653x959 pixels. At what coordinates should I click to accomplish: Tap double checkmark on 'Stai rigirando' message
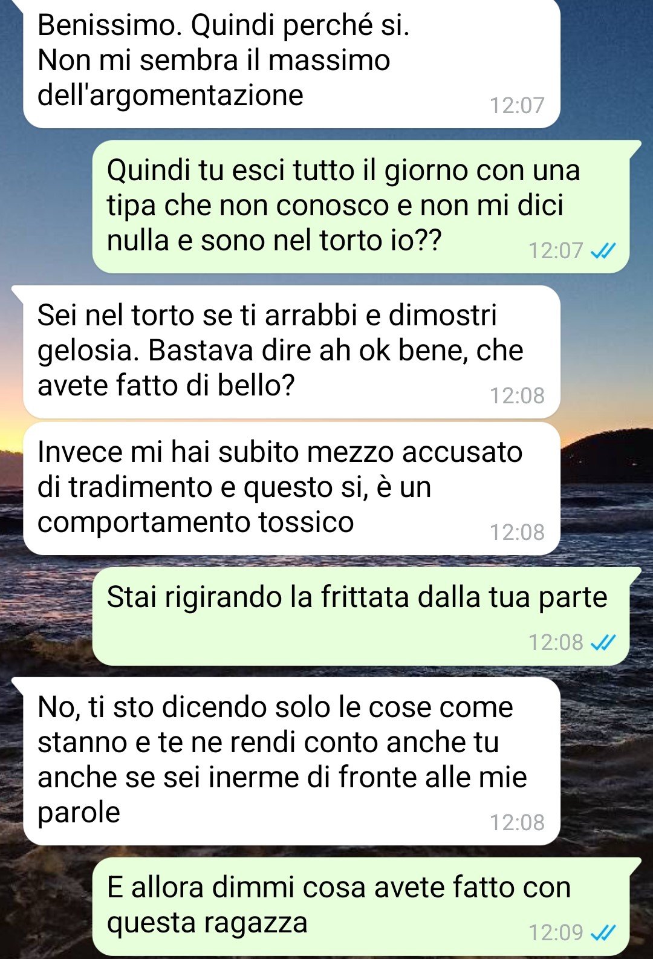603,642
